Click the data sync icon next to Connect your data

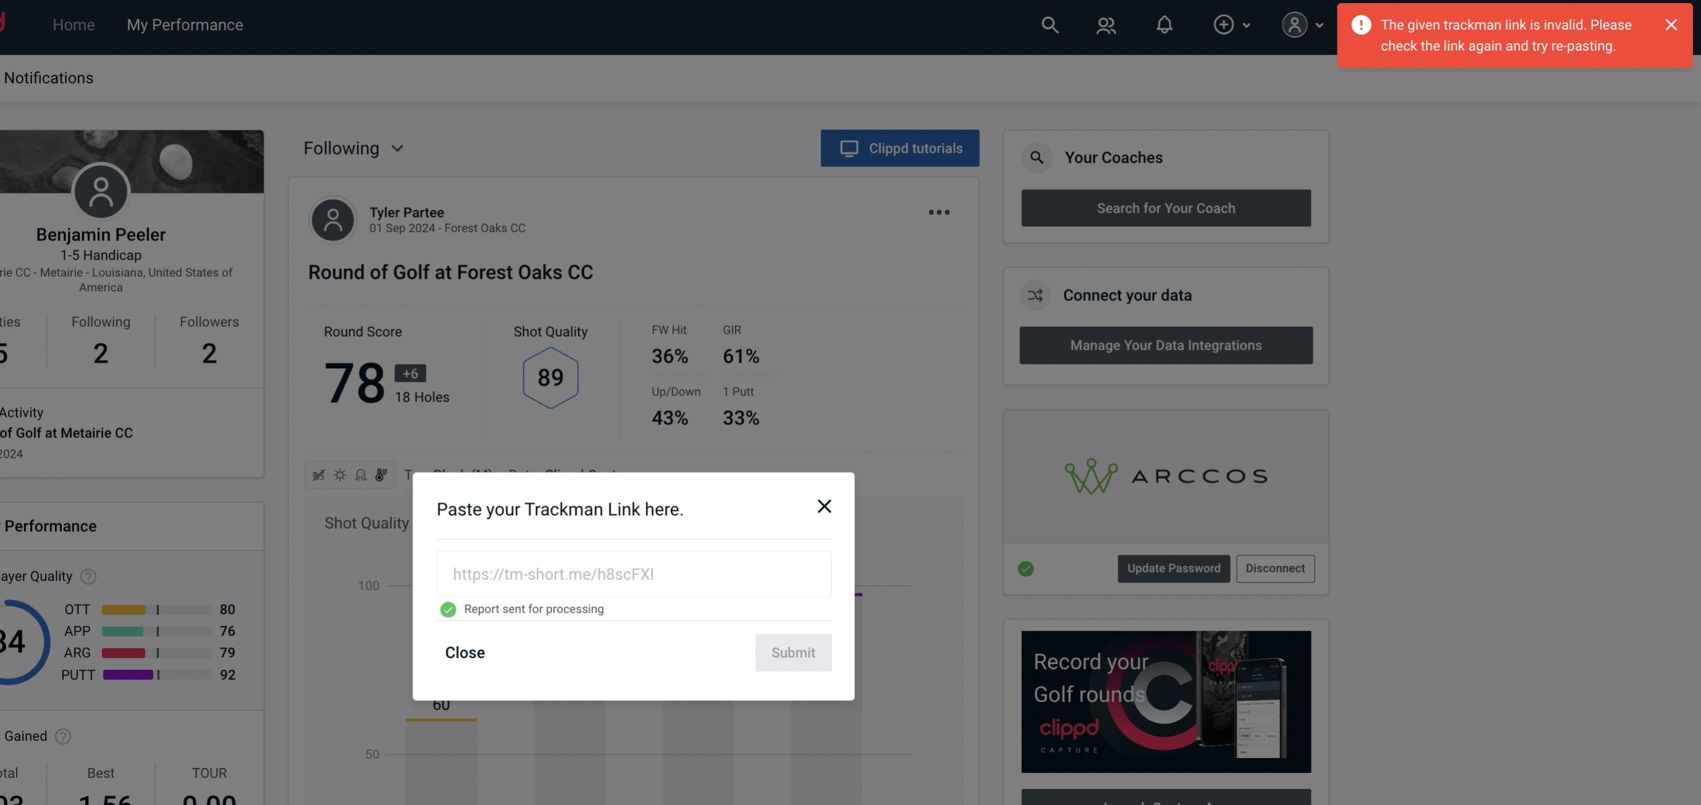[1035, 295]
